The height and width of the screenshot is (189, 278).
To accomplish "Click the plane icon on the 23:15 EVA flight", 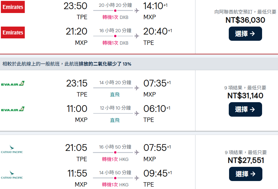I will (x=136, y=88).
